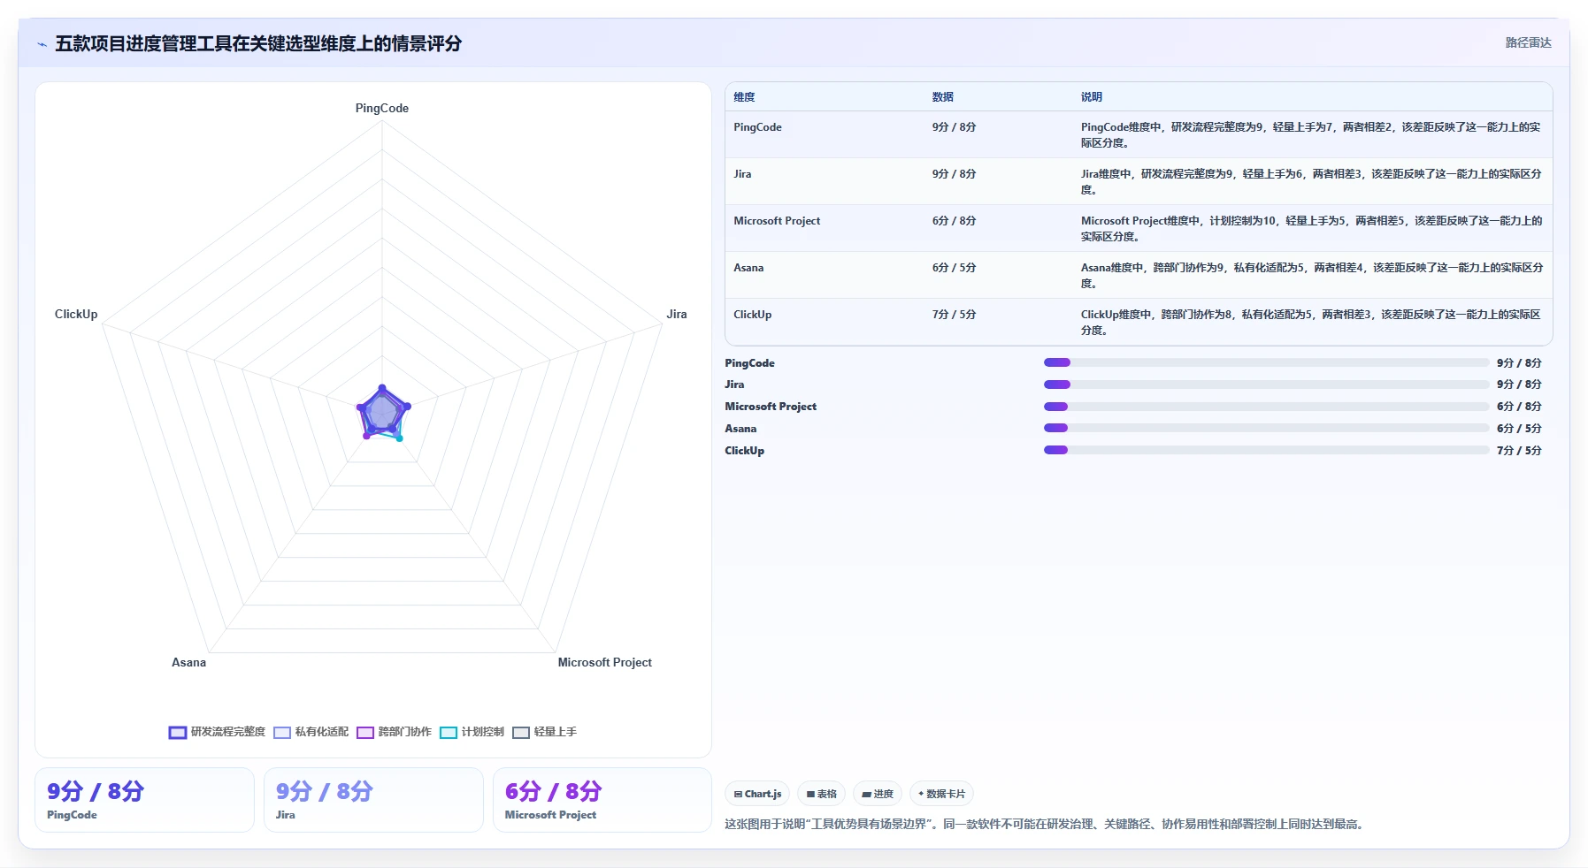
Task: Toggle the 计划控制 legend series
Action: 472,732
